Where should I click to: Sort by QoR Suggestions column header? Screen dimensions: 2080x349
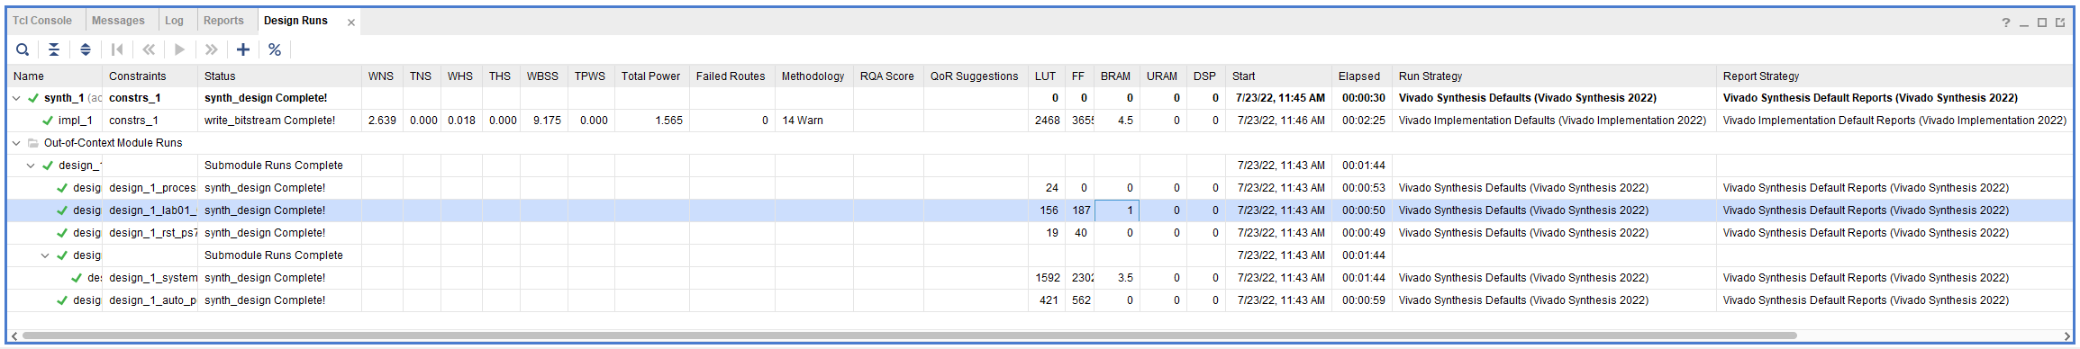pyautogui.click(x=975, y=76)
